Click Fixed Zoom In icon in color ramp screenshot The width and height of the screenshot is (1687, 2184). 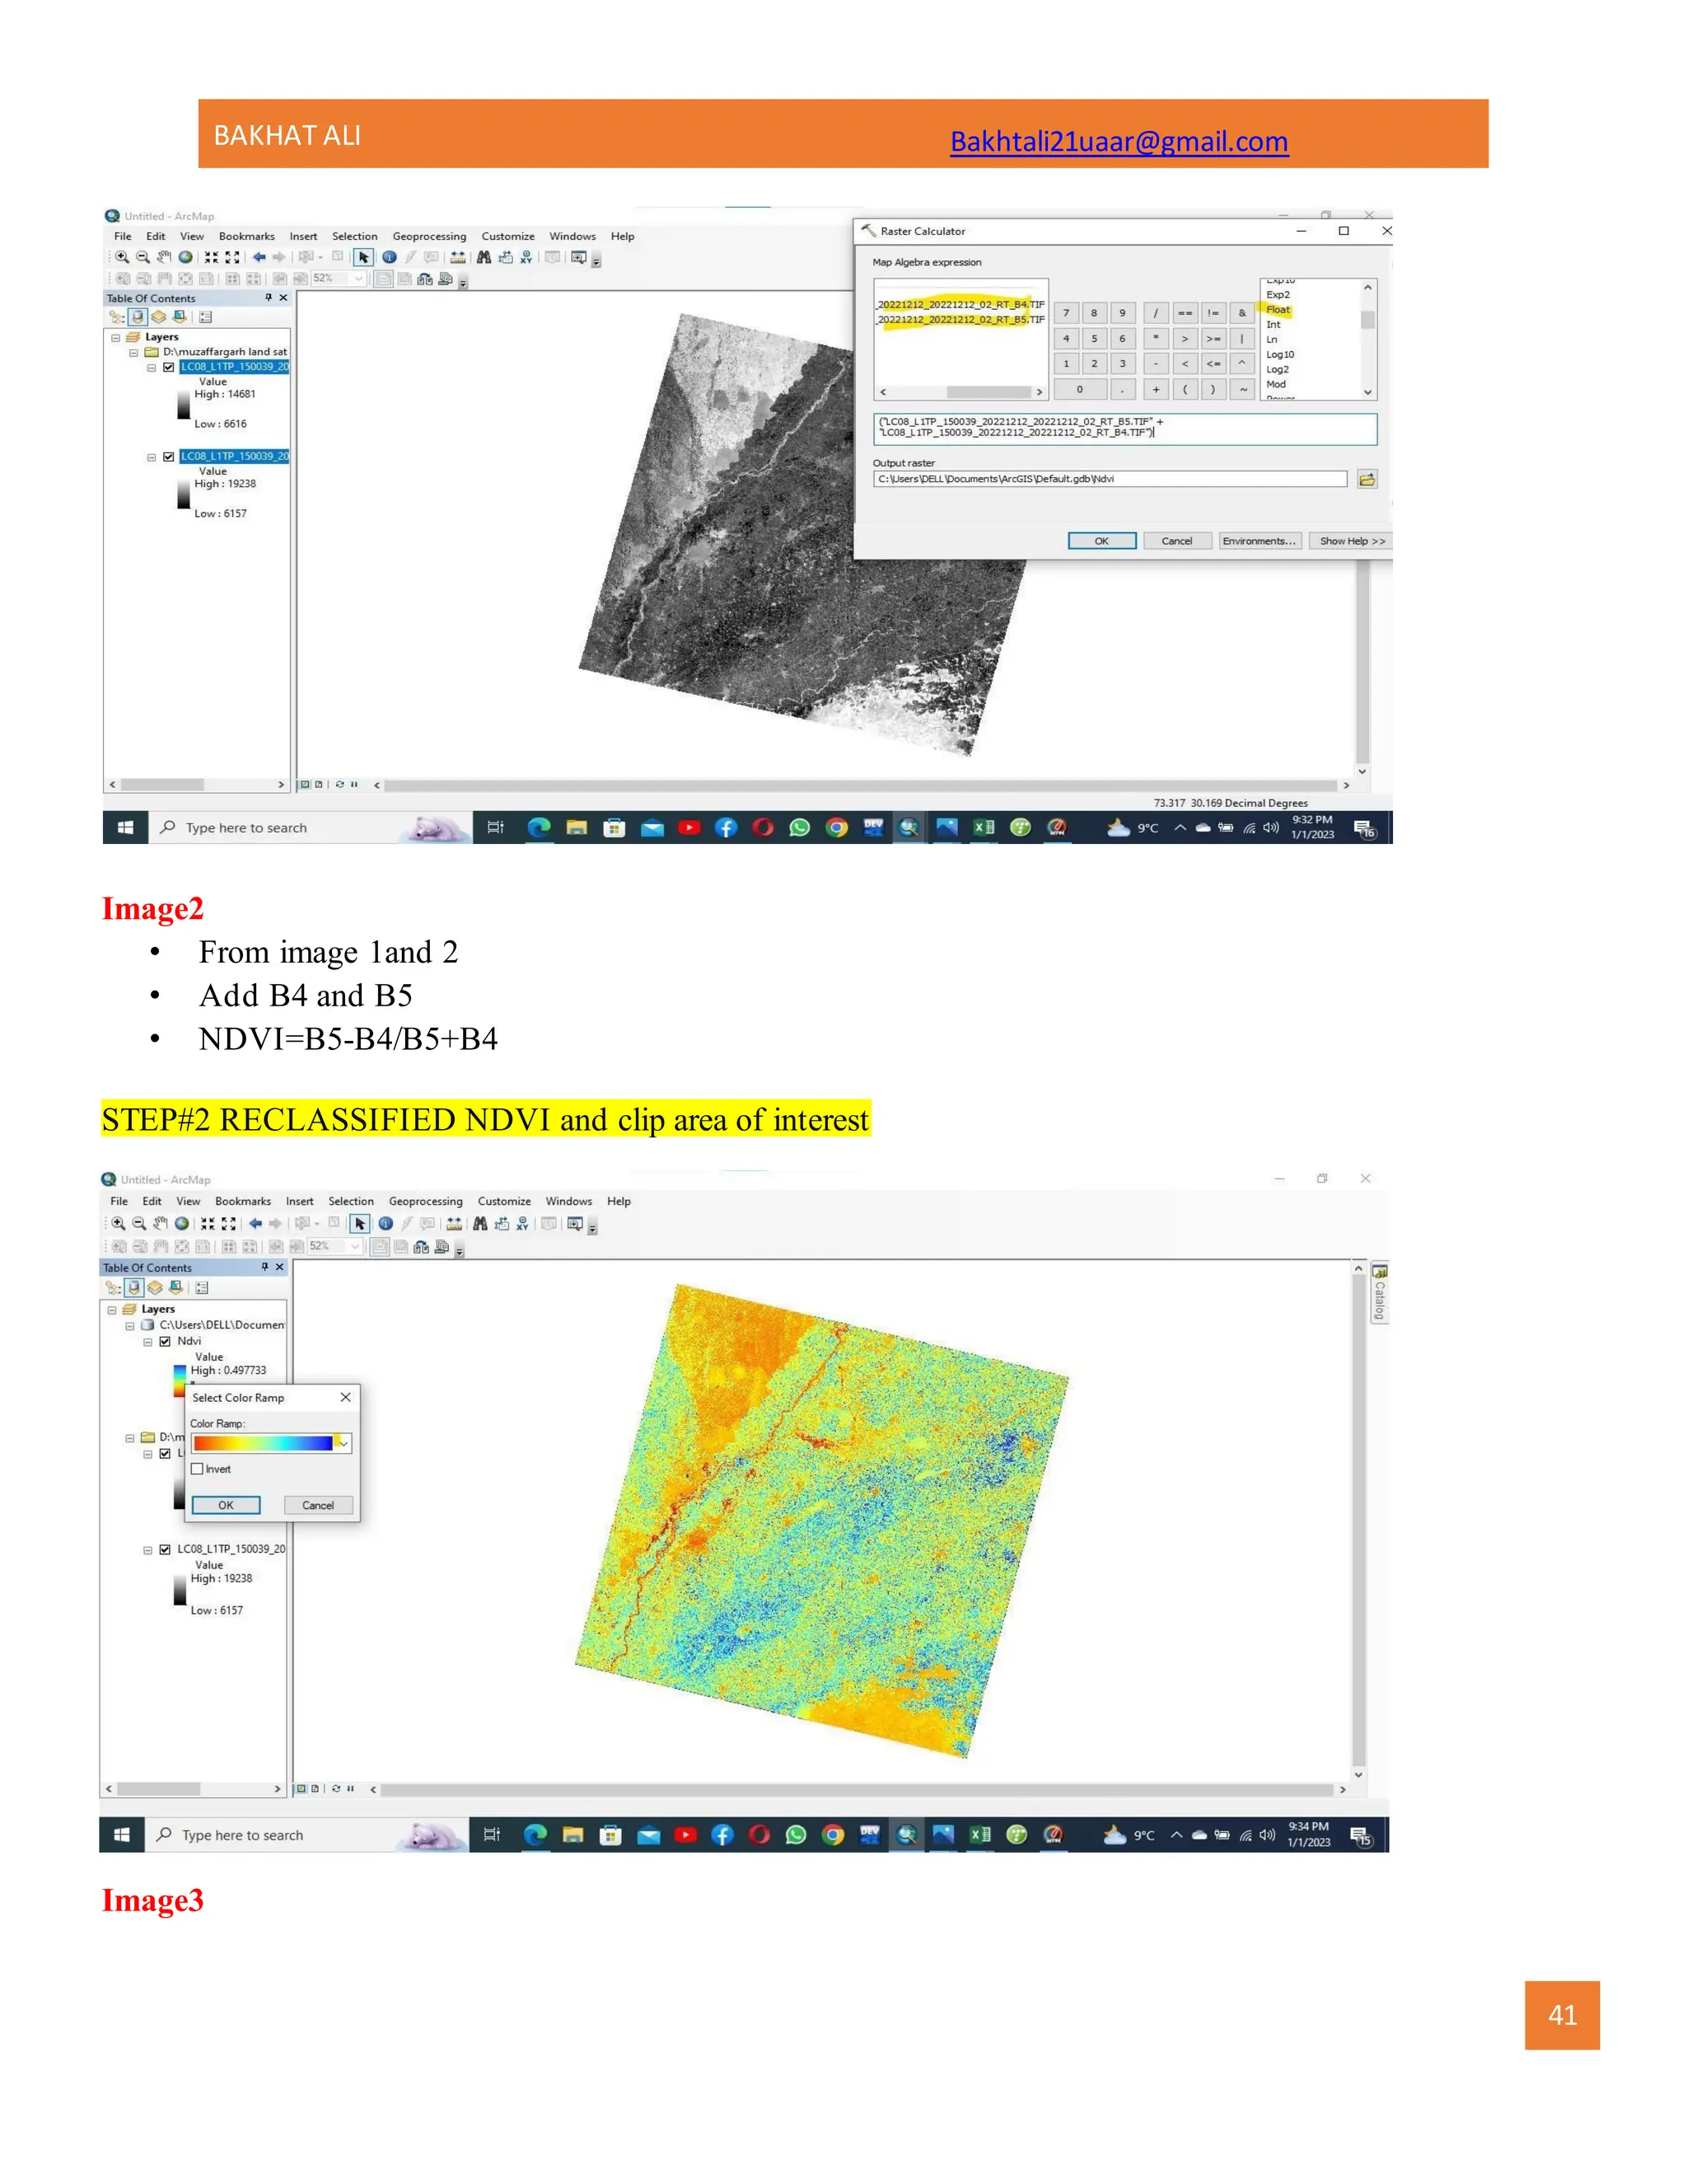tap(207, 1223)
